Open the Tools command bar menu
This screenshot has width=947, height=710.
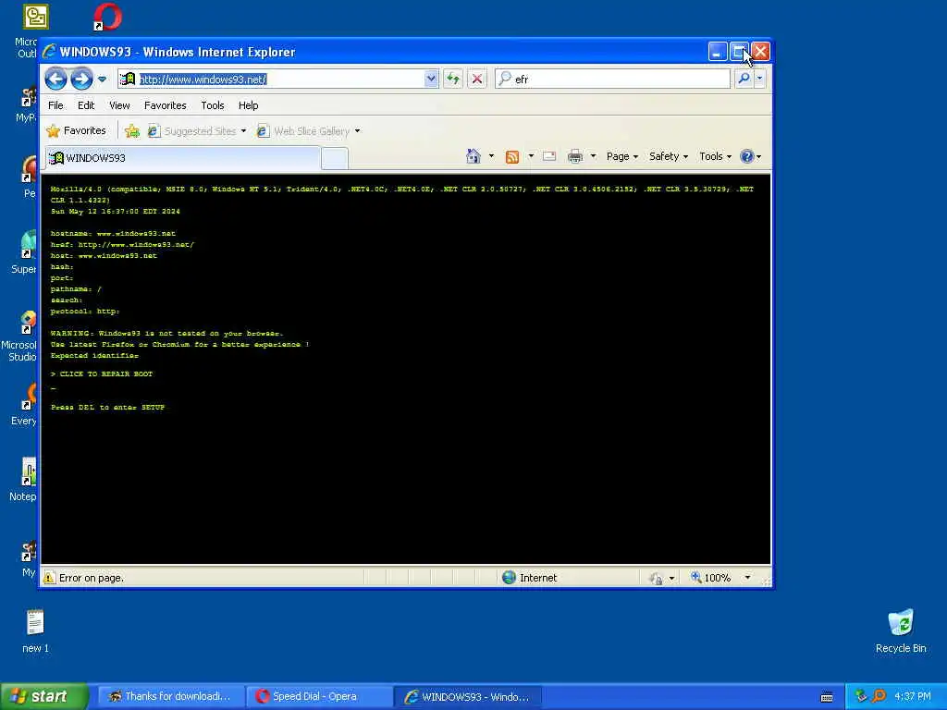coord(715,156)
